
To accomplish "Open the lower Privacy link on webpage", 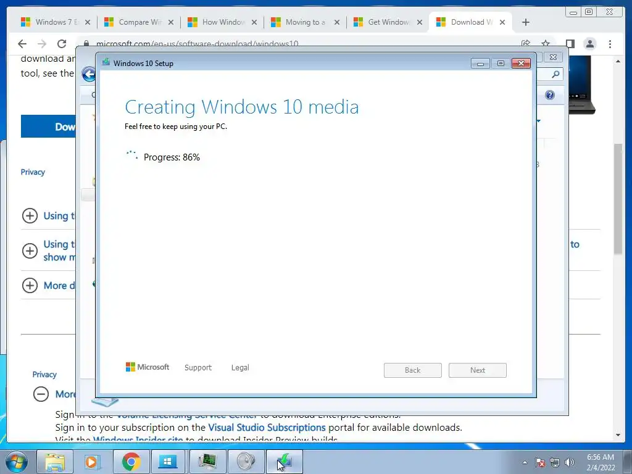I will pyautogui.click(x=44, y=375).
